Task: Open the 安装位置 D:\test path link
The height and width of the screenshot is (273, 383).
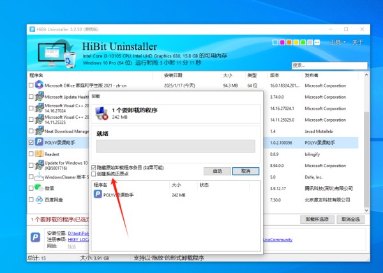Action: (x=78, y=233)
